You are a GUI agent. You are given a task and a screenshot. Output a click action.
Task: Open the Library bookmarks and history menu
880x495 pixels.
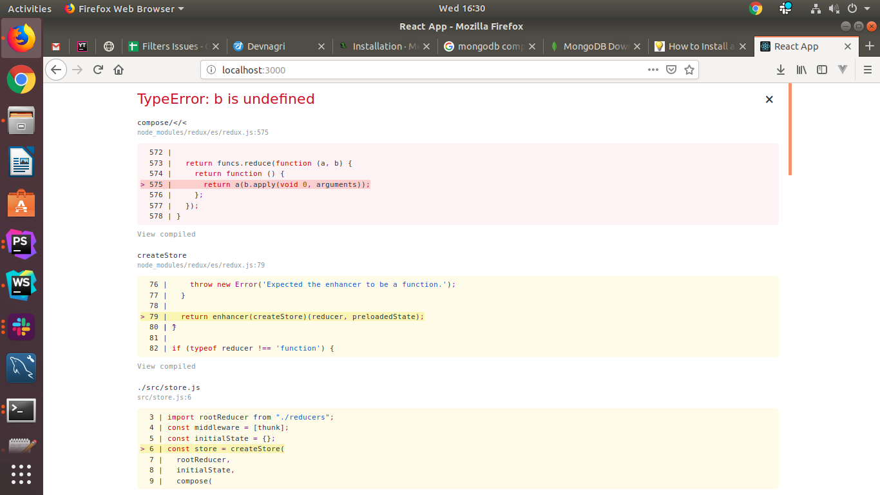click(801, 70)
